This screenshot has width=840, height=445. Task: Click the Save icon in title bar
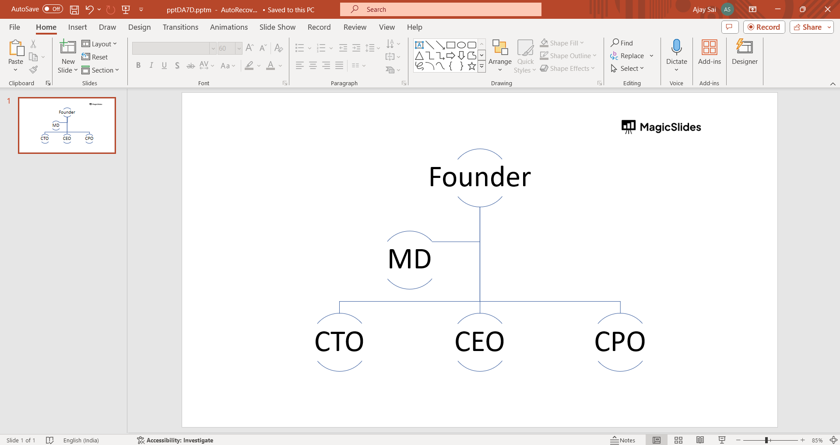74,10
